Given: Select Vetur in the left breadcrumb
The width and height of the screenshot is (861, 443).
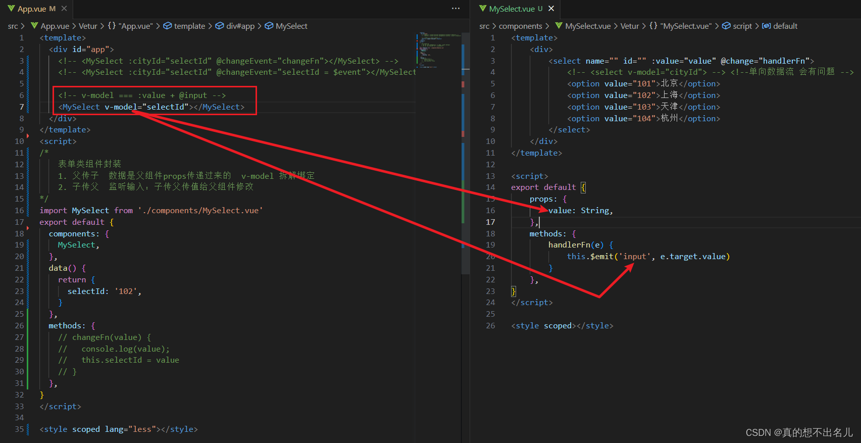Looking at the screenshot, I should click(88, 26).
